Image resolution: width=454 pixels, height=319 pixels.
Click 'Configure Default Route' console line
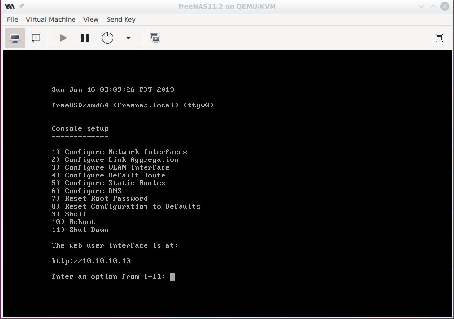tap(109, 176)
